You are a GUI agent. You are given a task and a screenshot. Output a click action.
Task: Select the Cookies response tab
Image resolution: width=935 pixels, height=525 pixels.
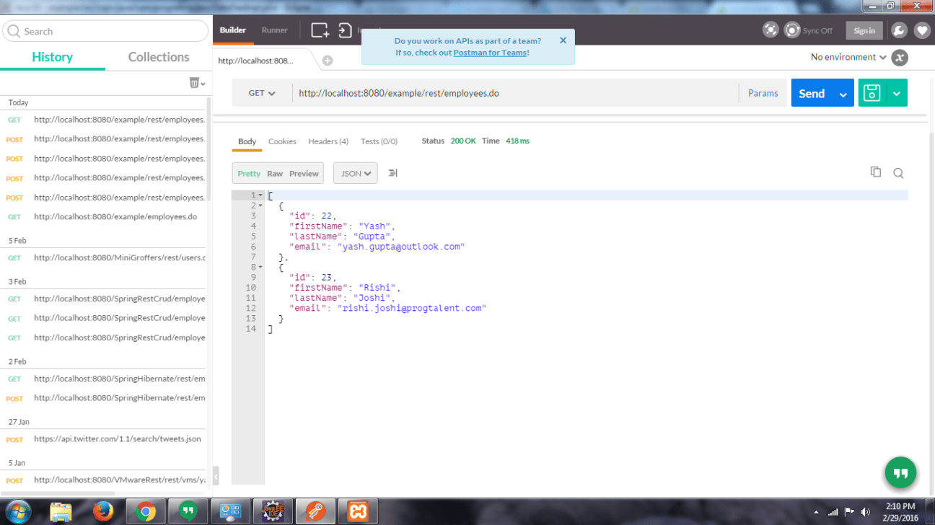pos(282,141)
